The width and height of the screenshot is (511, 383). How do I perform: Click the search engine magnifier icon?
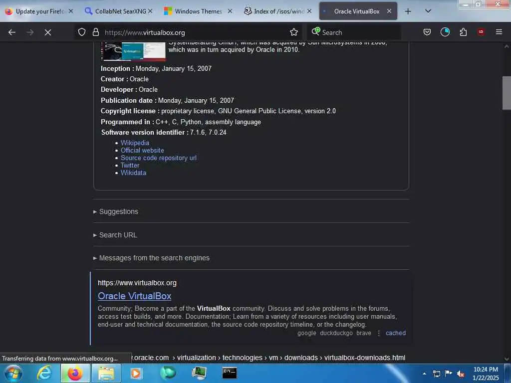tap(315, 31)
